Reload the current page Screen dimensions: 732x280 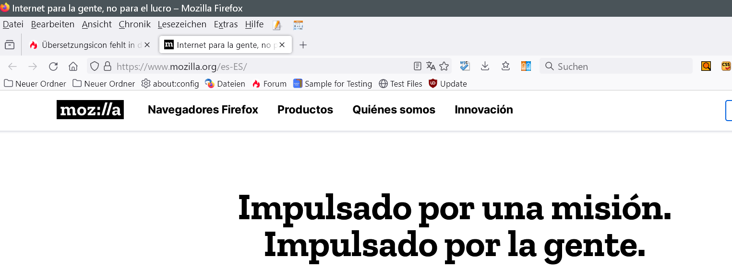tap(53, 66)
